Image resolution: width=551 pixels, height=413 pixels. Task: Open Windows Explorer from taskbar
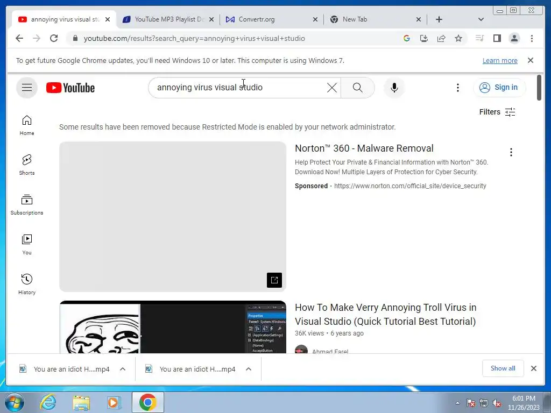coord(81,402)
